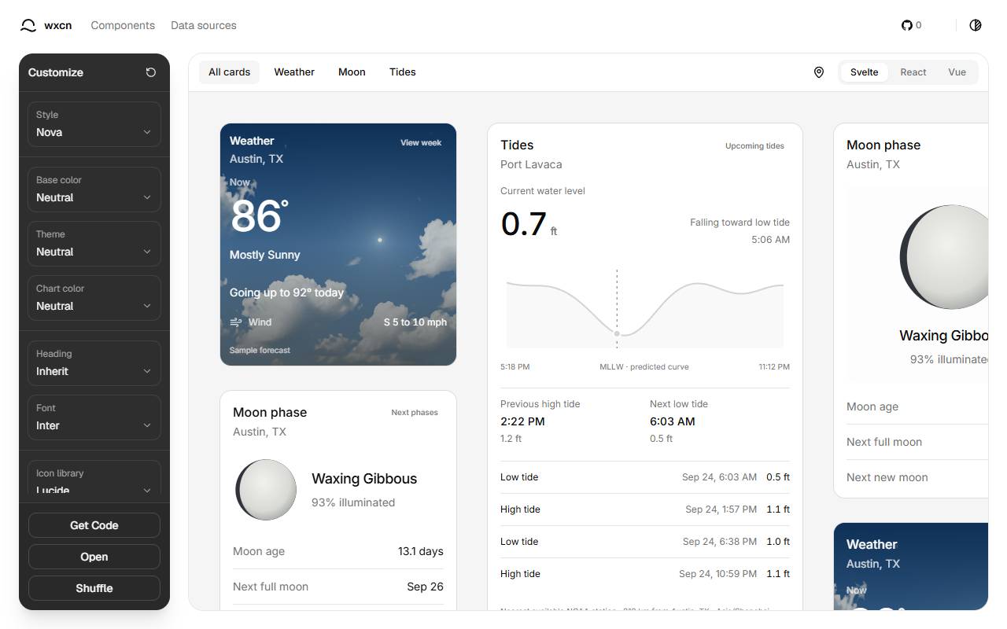
Task: Switch to the Moon tab
Action: pos(352,72)
